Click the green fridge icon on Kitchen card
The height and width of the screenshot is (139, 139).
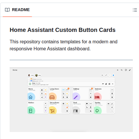pyautogui.click(x=31, y=111)
